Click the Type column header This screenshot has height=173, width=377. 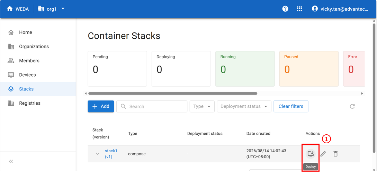click(133, 133)
